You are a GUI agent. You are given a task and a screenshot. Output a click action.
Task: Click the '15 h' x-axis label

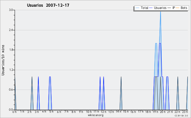pyautogui.click(x=126, y=111)
